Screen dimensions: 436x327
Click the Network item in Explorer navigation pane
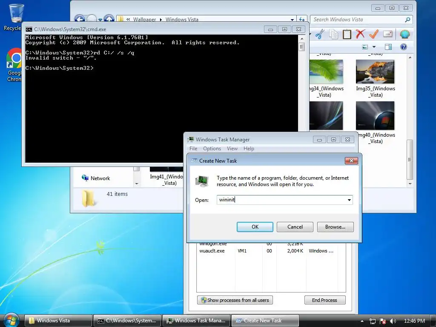pyautogui.click(x=96, y=178)
